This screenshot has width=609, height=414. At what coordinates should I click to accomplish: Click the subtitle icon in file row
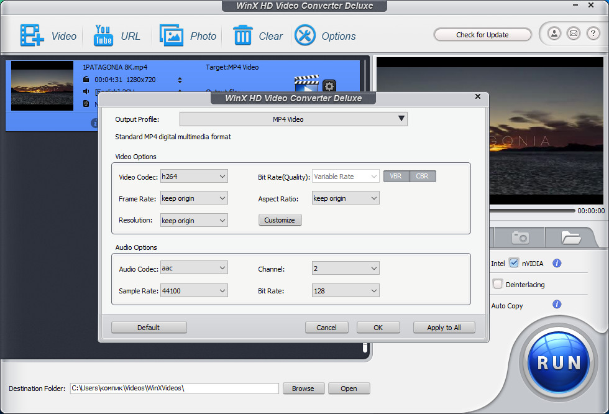pyautogui.click(x=86, y=104)
